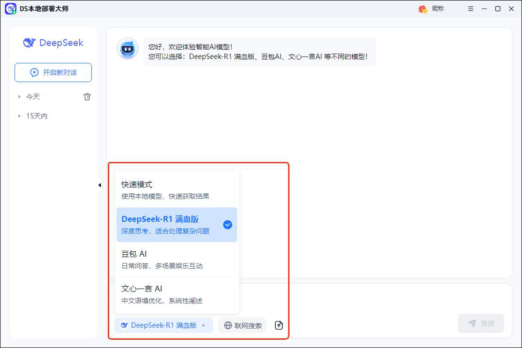Close the application window
This screenshot has height=348, width=522.
pyautogui.click(x=511, y=9)
